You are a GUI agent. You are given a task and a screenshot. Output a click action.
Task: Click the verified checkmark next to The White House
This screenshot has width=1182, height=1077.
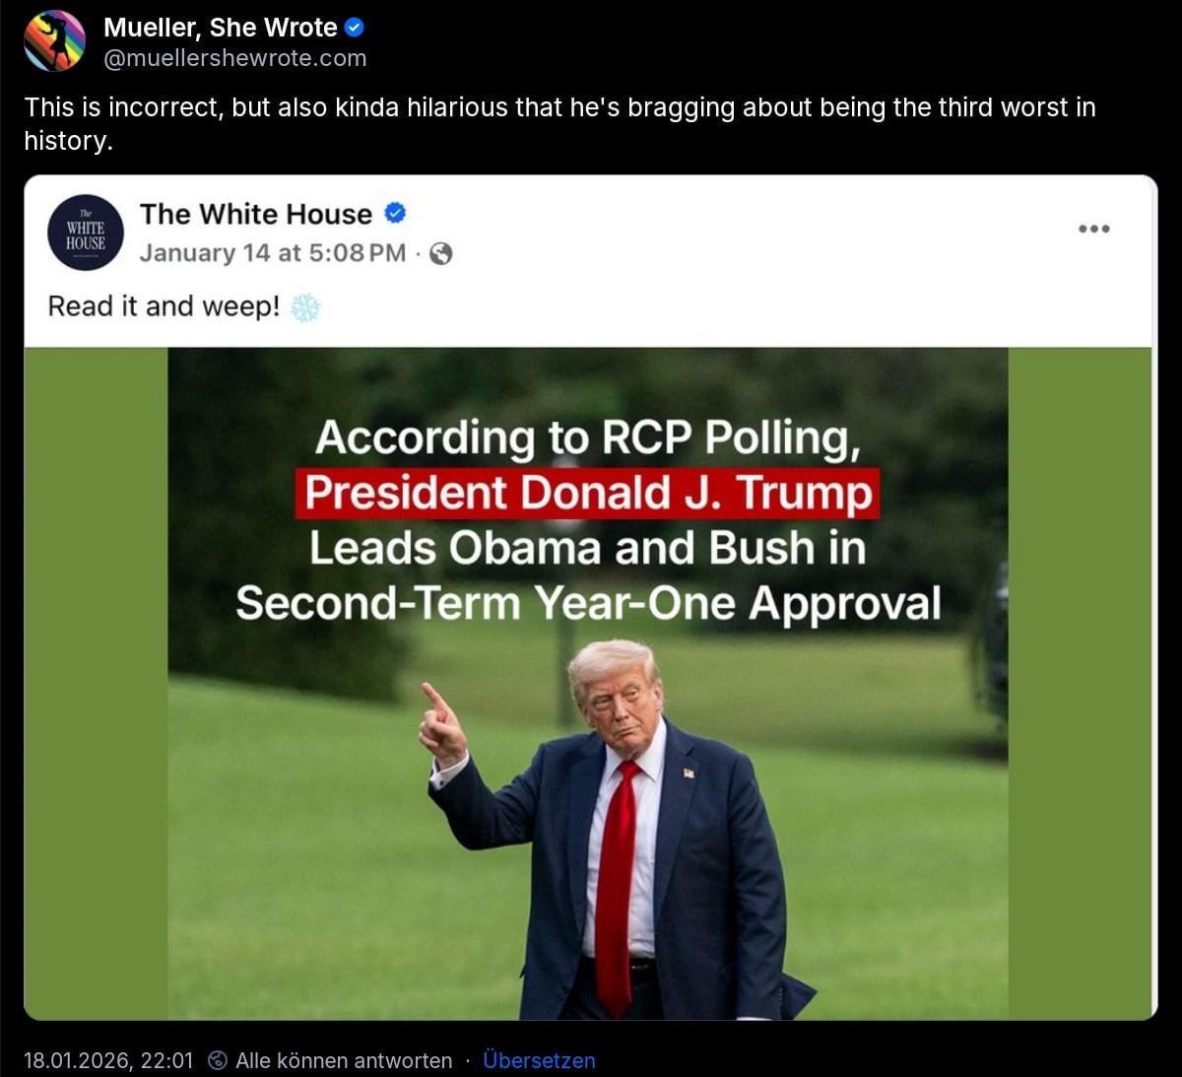[395, 213]
